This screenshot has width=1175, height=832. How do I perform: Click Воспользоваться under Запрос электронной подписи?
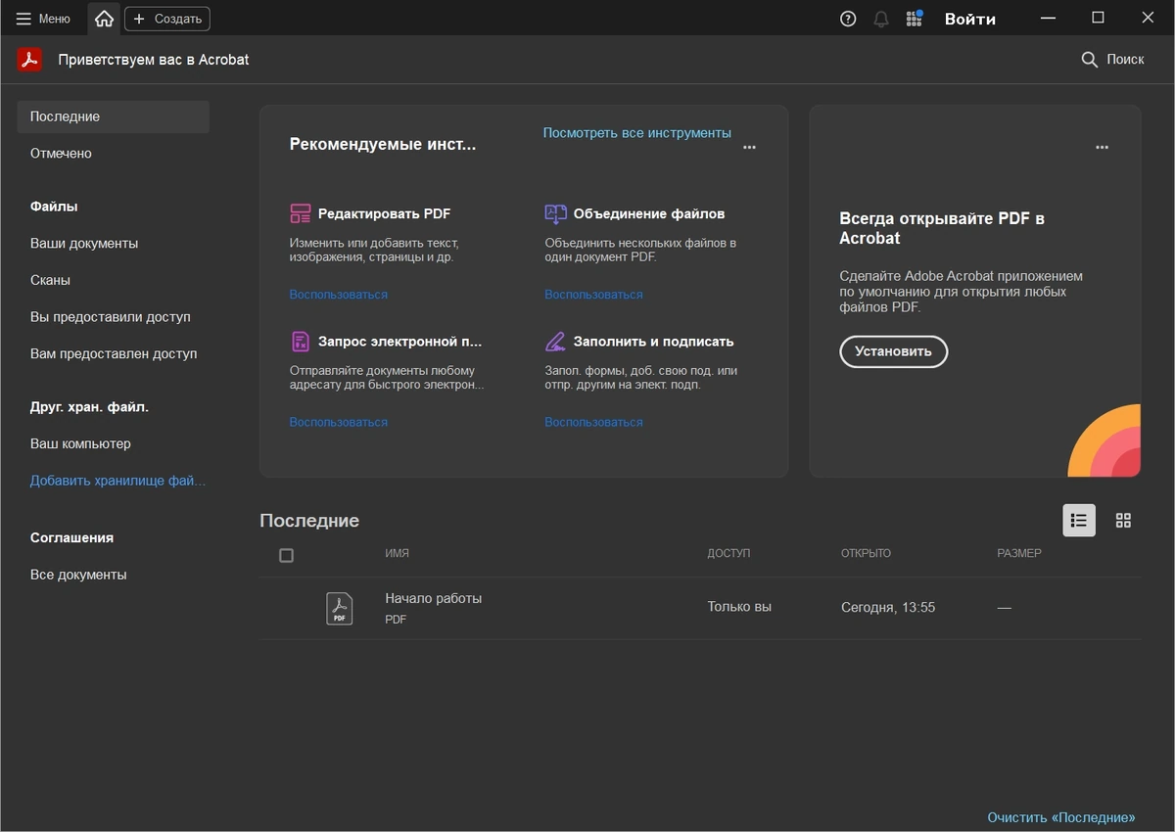click(338, 423)
